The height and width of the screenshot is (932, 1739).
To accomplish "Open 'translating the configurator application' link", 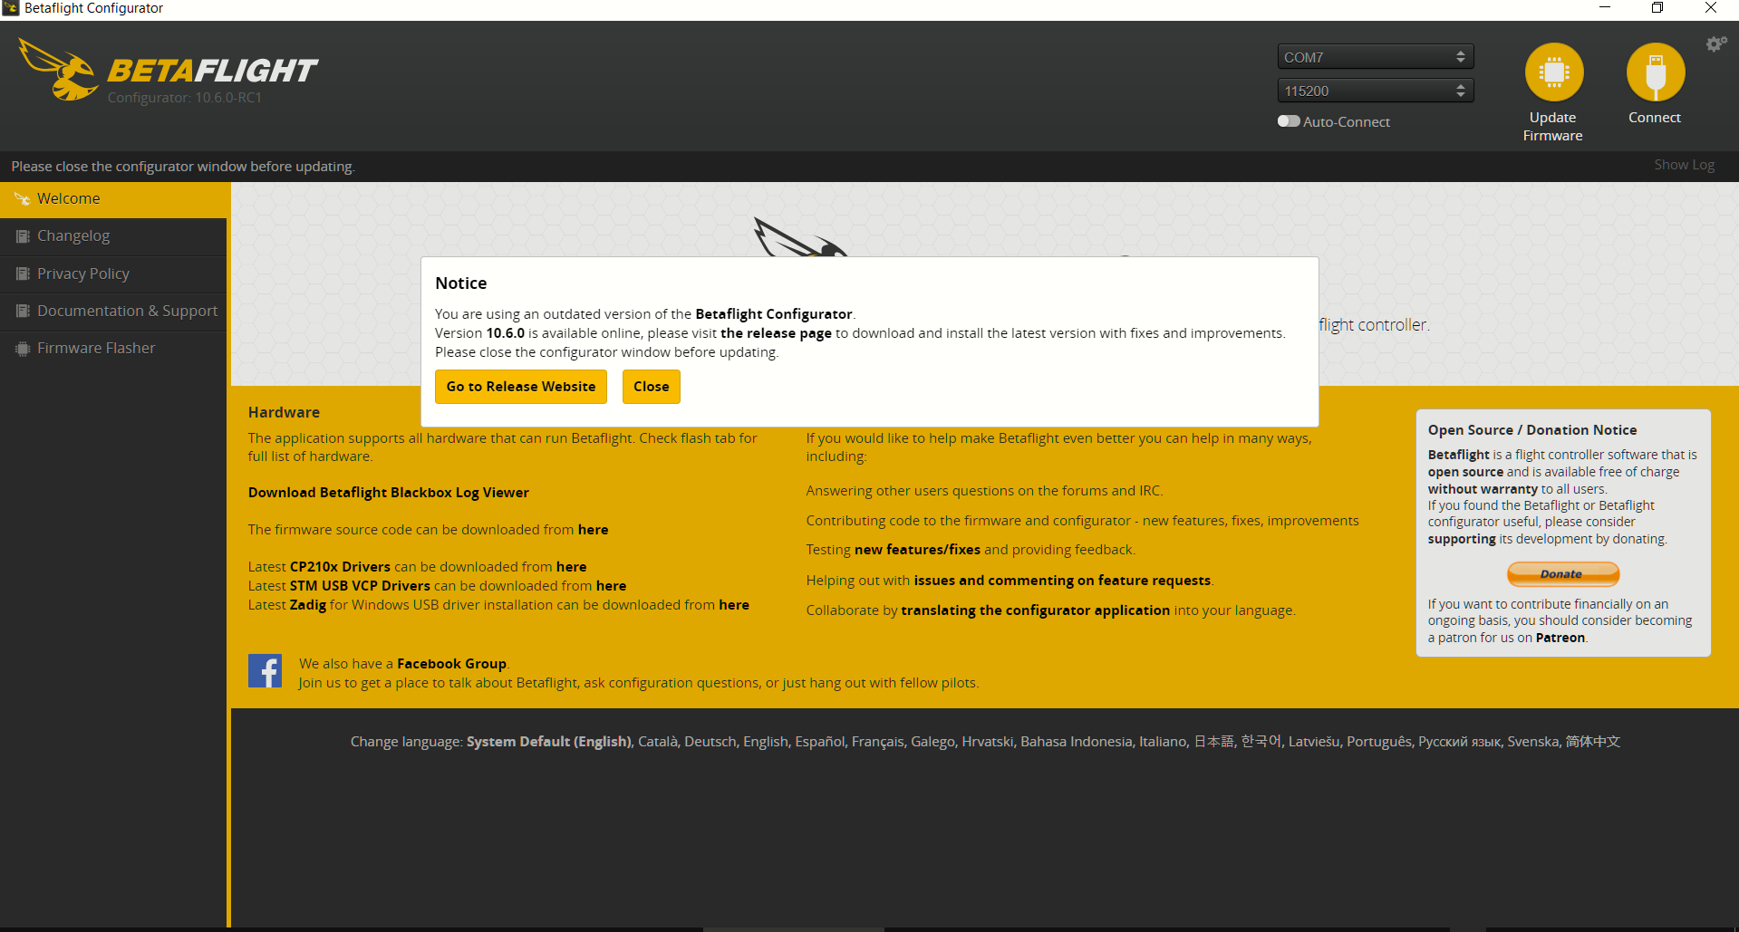I will click(x=1036, y=610).
